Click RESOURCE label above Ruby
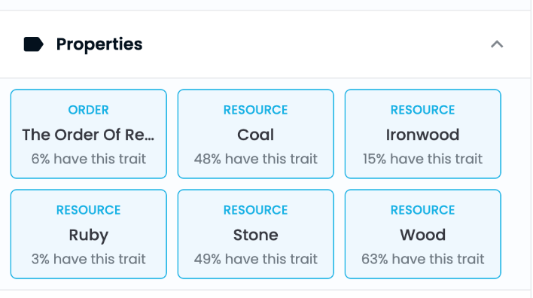Screen dimensions: 533x298 point(88,211)
